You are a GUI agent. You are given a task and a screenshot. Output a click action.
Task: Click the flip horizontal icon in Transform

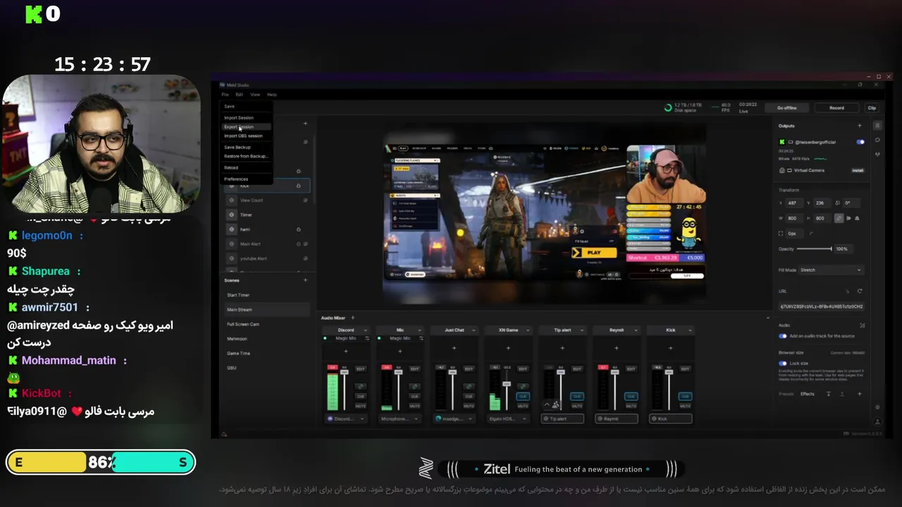pos(848,218)
